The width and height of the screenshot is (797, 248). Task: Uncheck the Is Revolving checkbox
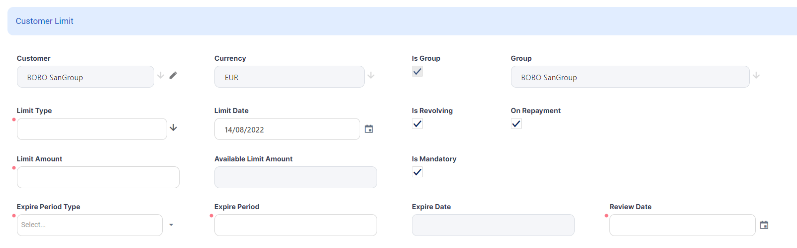point(417,124)
